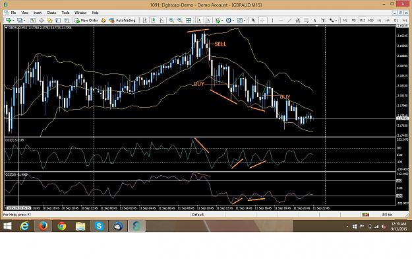Open the File menu

pos(13,13)
